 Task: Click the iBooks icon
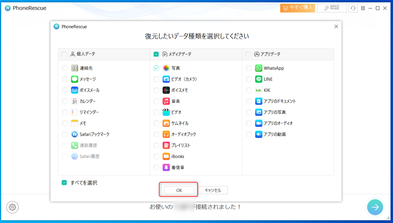coord(166,156)
